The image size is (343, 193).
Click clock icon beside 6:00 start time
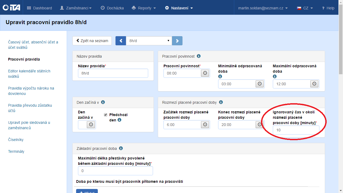205,125
